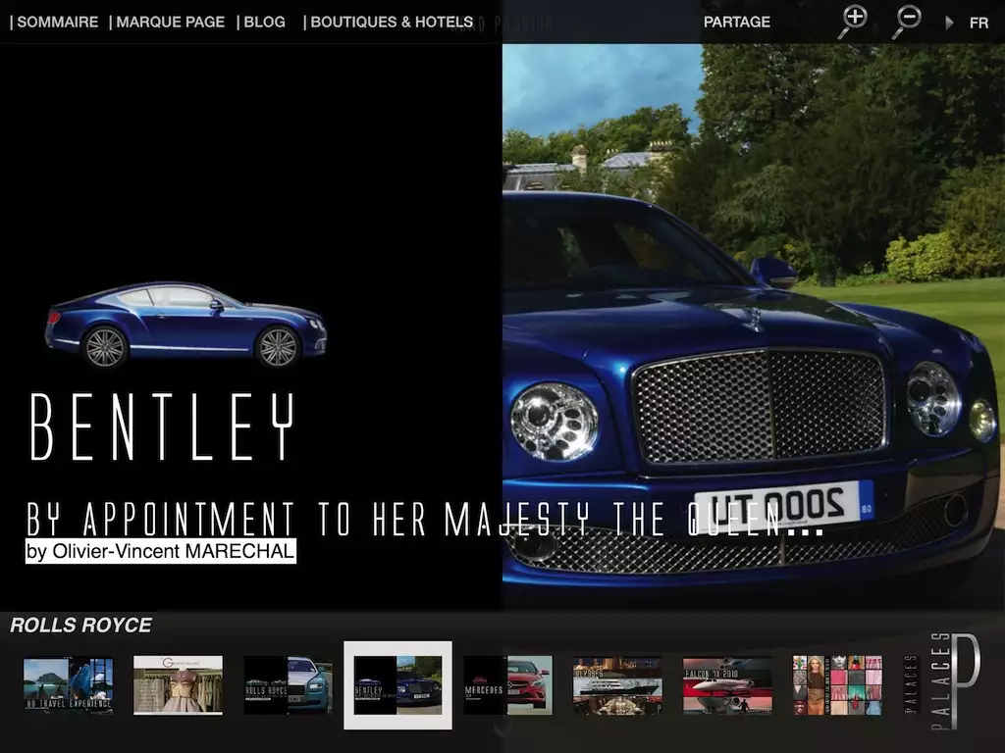Go to the BLOG section
This screenshot has height=753, width=1005.
coord(264,22)
